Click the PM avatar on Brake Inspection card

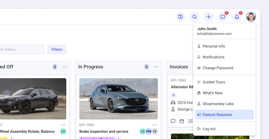click(x=149, y=131)
